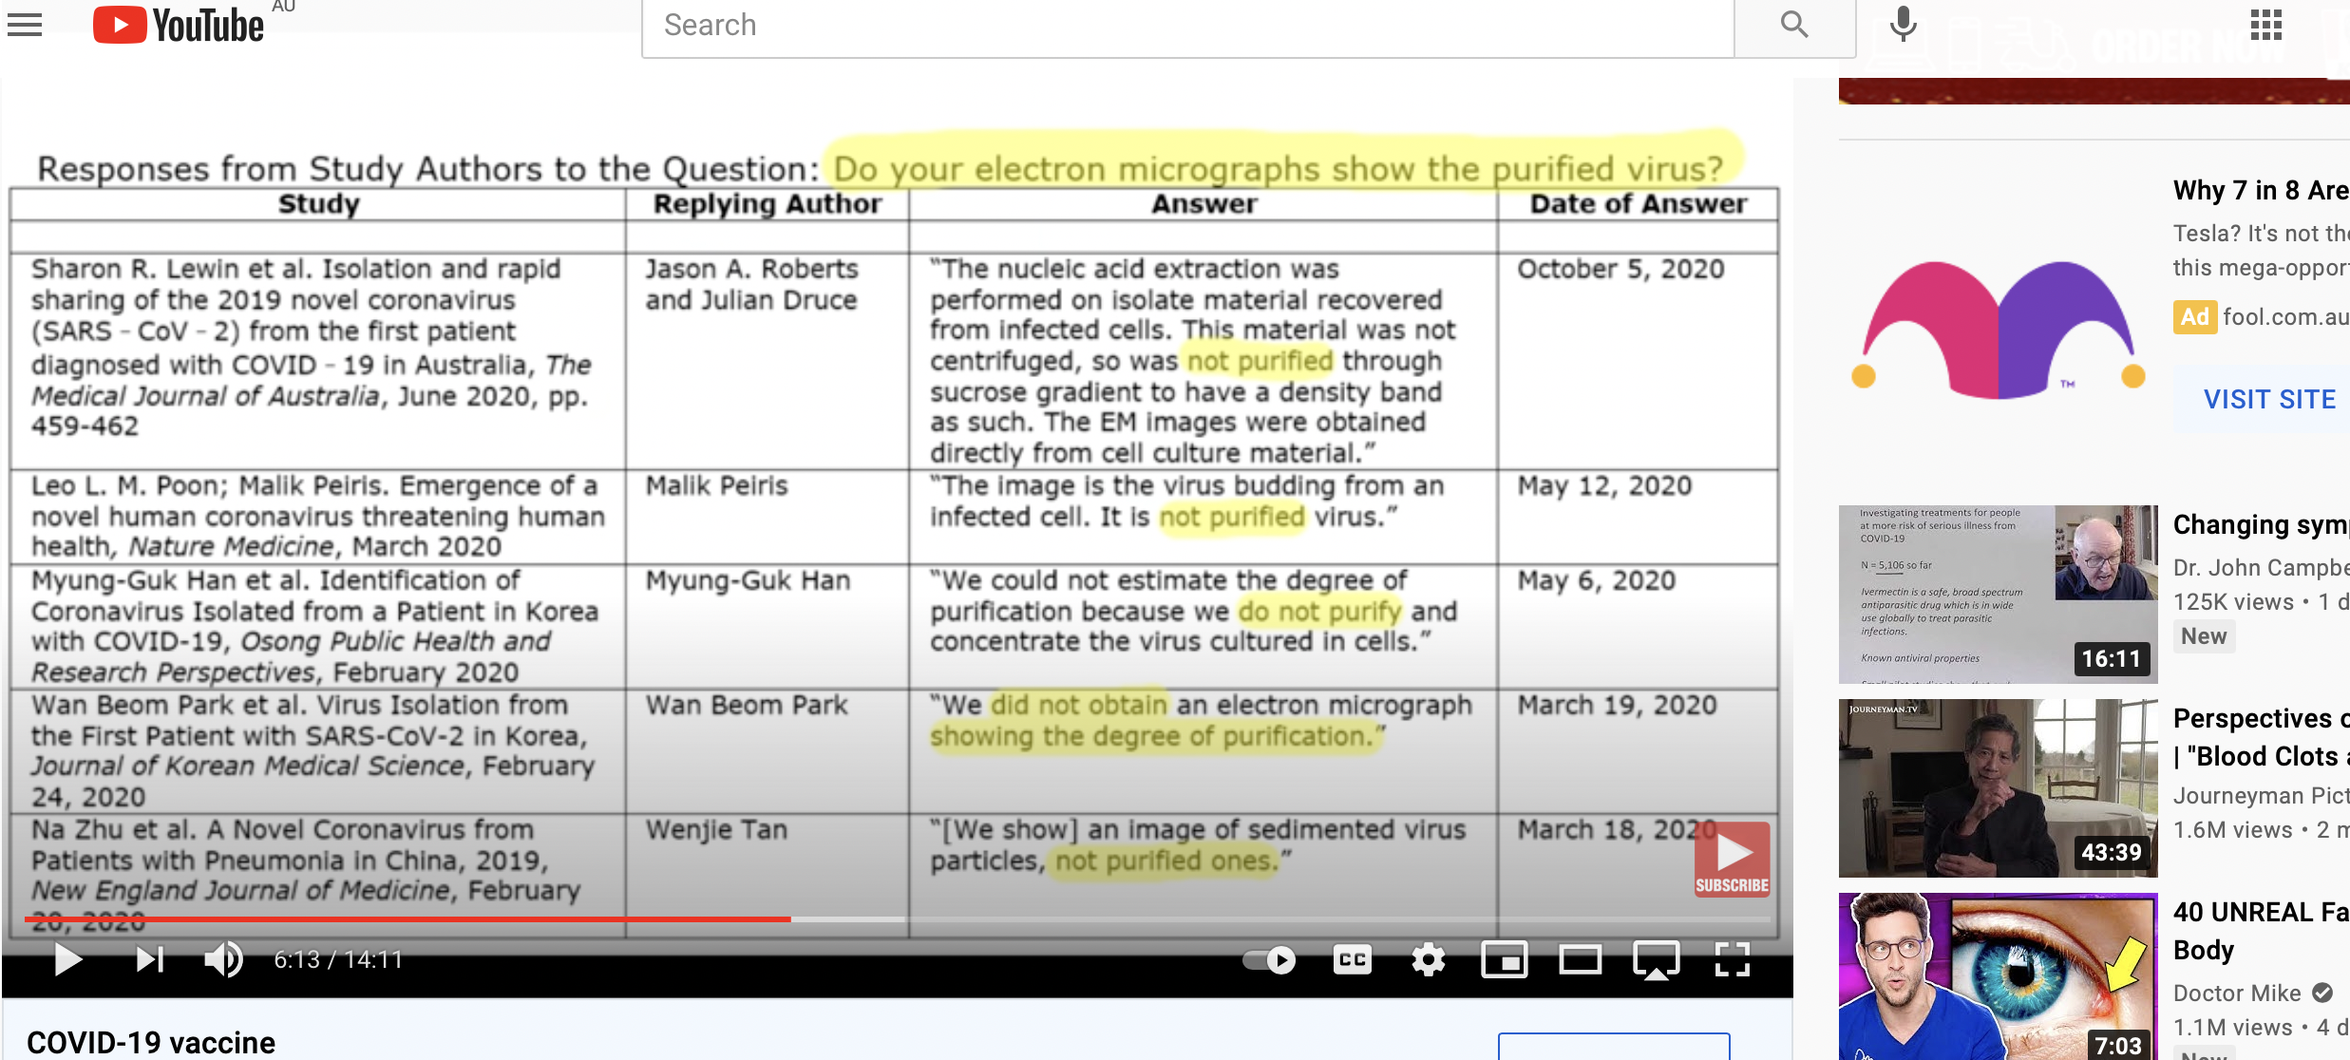
Task: Switch to miniplayer mode
Action: (1505, 960)
